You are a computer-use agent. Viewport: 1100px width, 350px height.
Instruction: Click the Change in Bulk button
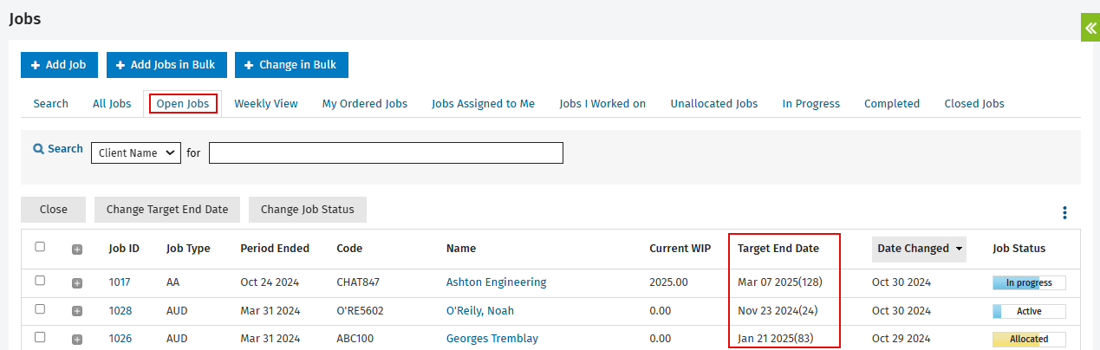(291, 65)
